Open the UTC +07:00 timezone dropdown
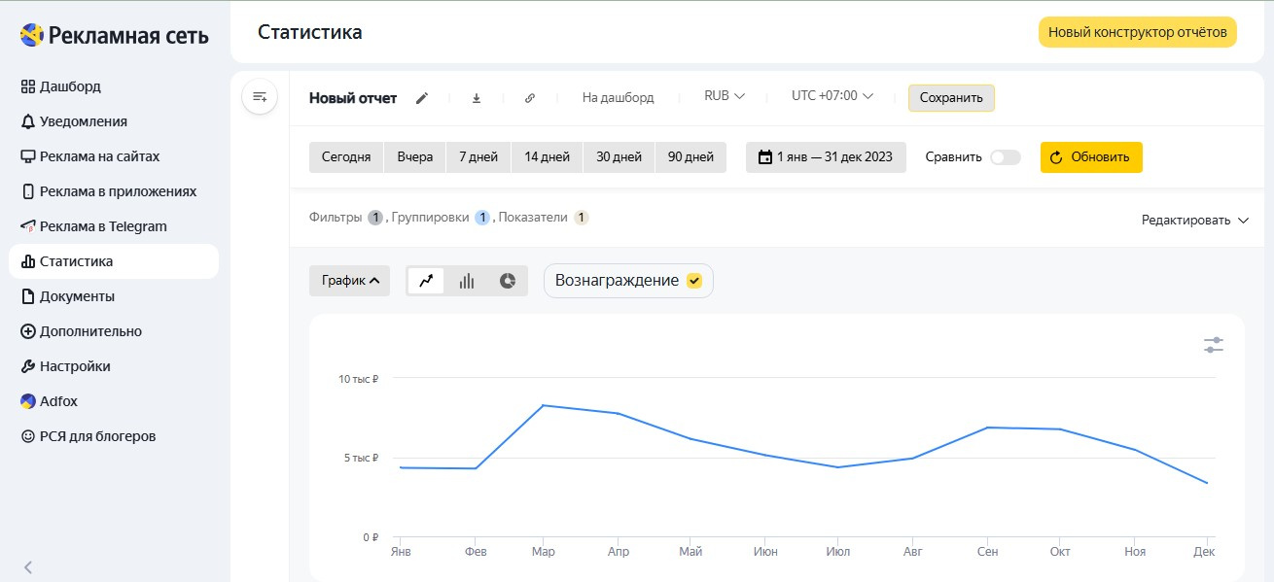This screenshot has height=582, width=1274. [x=832, y=96]
